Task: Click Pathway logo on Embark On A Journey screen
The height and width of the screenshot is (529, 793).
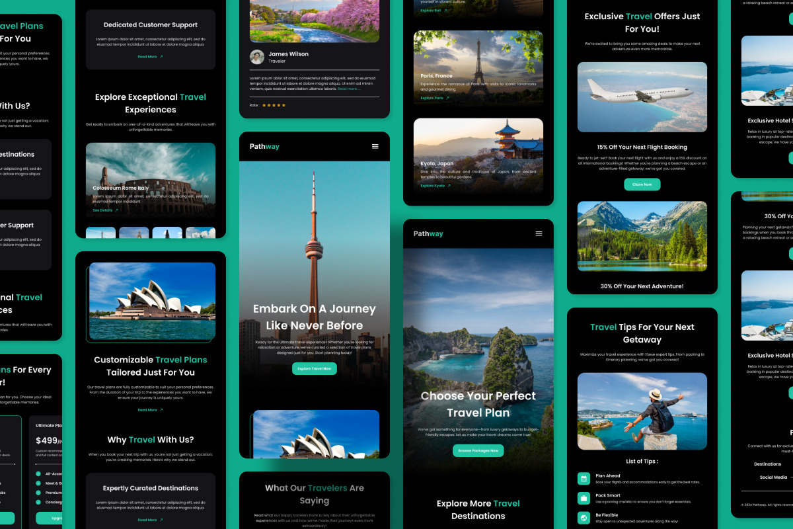Action: tap(264, 147)
